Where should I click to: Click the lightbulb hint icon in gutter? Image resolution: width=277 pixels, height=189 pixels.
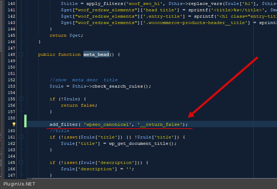click(x=14, y=124)
